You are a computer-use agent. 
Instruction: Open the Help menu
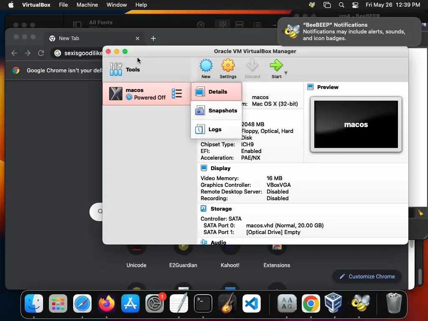coord(141,5)
